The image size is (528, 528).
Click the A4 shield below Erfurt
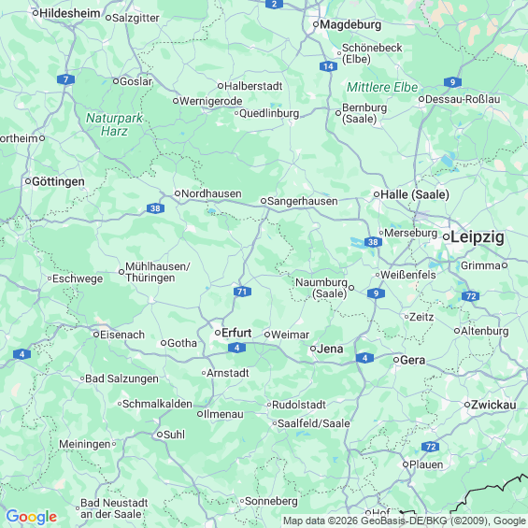coord(236,348)
